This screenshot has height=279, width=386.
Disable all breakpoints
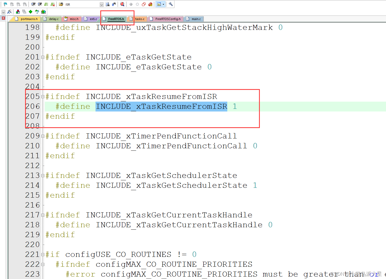144,4
